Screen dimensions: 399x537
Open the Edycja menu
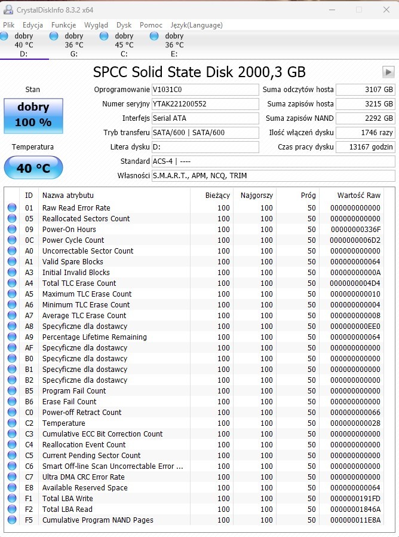tap(33, 25)
